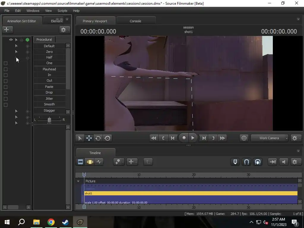The width and height of the screenshot is (304, 228).
Task: Open the Work Camera dropdown
Action: 269,138
